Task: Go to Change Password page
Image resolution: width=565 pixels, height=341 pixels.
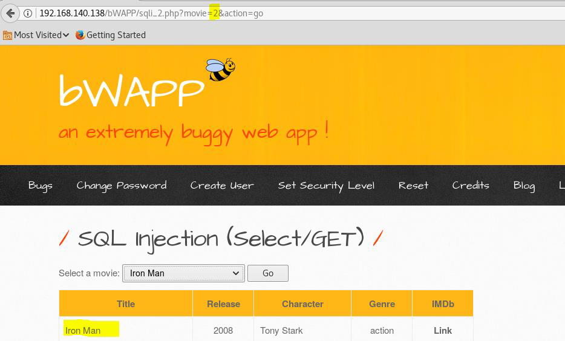Action: click(x=121, y=186)
